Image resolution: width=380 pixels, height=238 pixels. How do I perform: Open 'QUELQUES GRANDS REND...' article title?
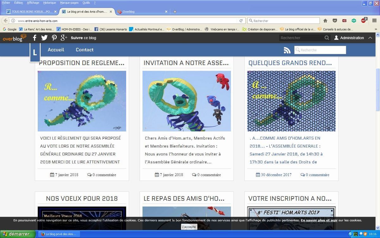(291, 63)
